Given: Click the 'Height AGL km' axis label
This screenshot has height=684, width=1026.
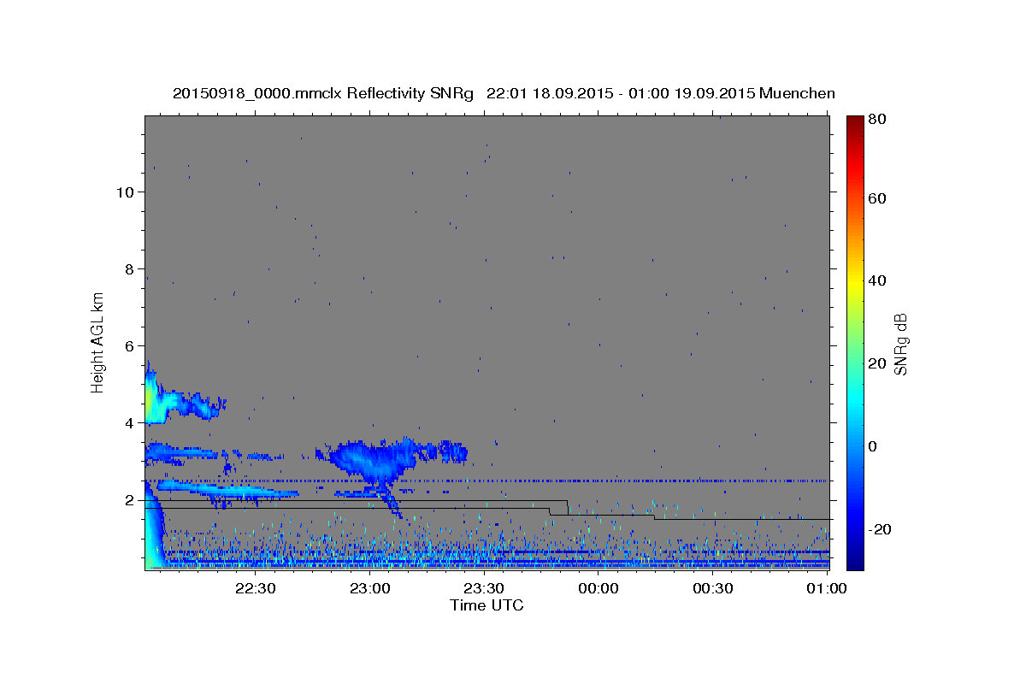Looking at the screenshot, I should click(97, 342).
